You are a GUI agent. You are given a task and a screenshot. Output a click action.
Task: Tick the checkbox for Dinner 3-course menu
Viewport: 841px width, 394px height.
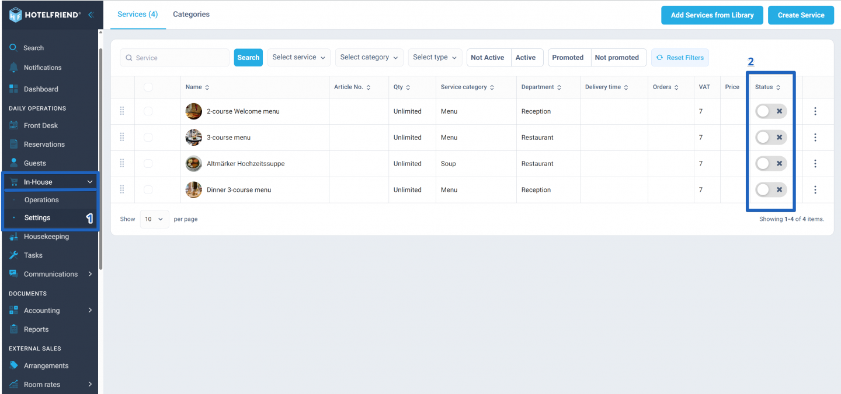click(148, 189)
